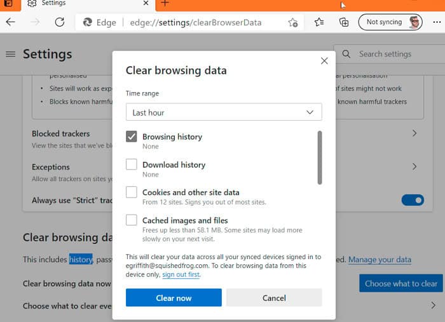This screenshot has height=322, width=445.
Task: Open the Settings hamburger menu
Action: point(11,54)
